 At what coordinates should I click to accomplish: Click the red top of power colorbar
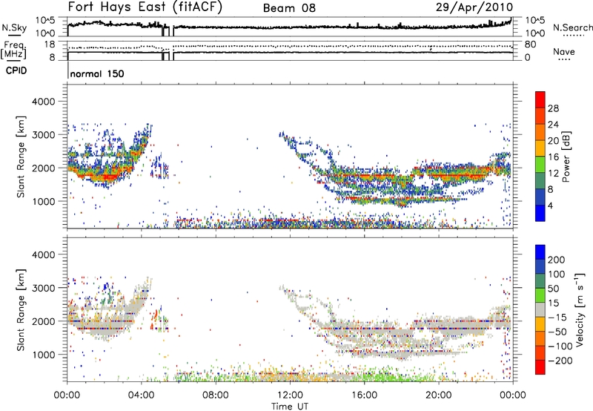click(x=540, y=98)
